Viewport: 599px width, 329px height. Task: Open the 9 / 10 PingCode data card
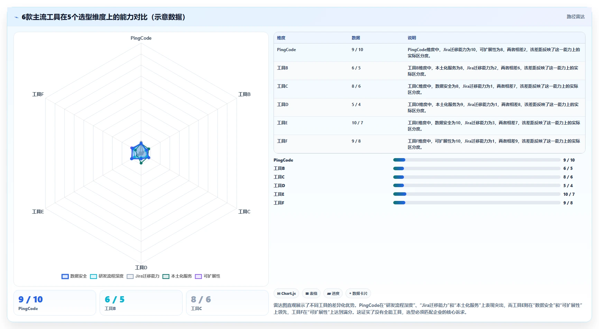coord(55,303)
